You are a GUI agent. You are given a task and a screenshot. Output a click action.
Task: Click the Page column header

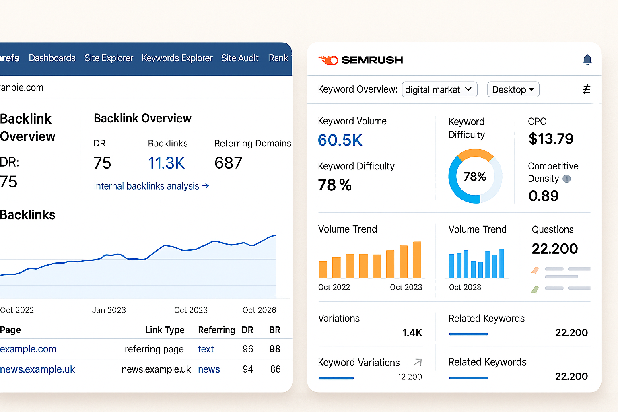pos(10,330)
